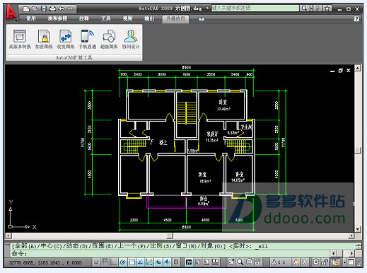Open the status bar tray dropdown arrow

[x=344, y=262]
